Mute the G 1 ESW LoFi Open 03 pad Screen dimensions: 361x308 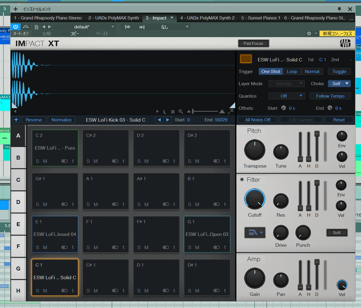tap(197, 247)
